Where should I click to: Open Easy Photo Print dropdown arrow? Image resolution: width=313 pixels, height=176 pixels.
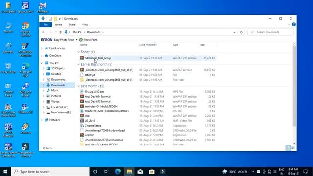tap(77, 40)
